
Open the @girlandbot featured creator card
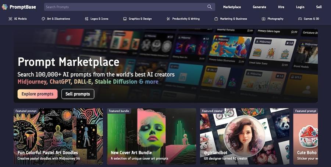click(x=245, y=136)
